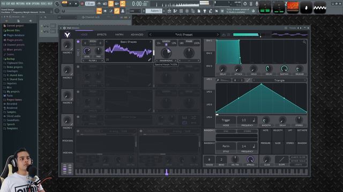
Task: Open playlist view icon in FL toolbar
Action: tap(169, 11)
